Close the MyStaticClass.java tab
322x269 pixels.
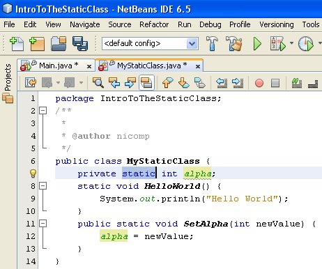(x=198, y=67)
